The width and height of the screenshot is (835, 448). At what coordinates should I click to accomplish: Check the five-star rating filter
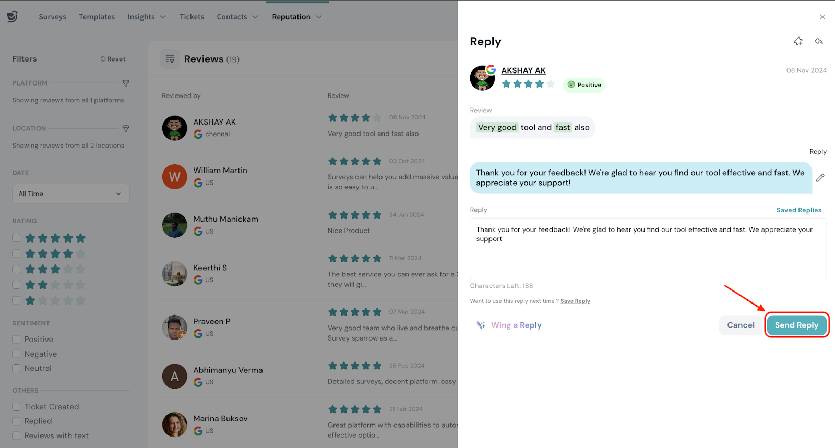pos(16,238)
